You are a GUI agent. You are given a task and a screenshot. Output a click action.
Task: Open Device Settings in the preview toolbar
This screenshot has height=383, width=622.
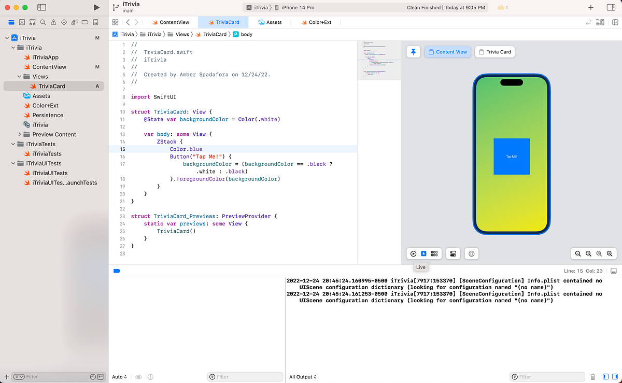point(454,253)
